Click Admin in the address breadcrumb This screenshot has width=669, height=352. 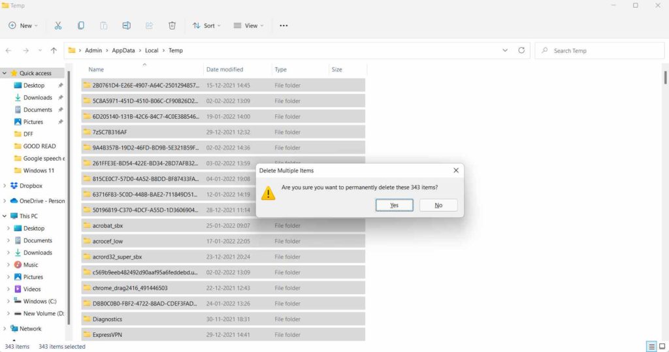(93, 50)
